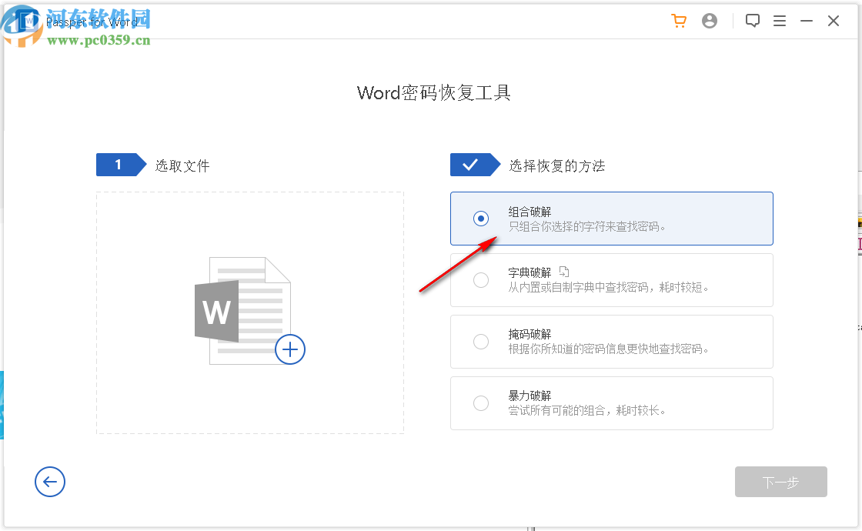Click the back arrow button

click(x=50, y=482)
